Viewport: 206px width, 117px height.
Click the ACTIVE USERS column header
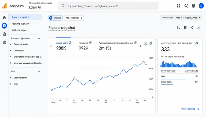click(192, 71)
